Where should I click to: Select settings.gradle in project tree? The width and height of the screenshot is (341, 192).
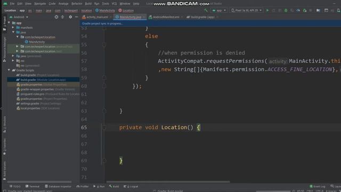click(x=38, y=103)
